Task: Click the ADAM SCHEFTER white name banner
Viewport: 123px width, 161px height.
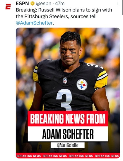Action: point(68,134)
